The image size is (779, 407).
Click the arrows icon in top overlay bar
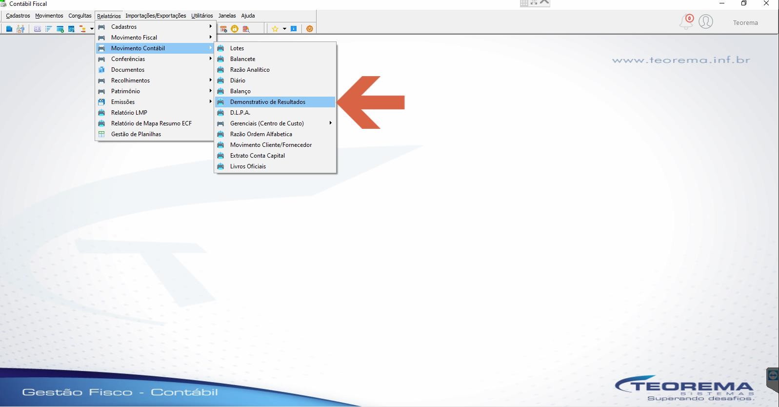point(534,2)
